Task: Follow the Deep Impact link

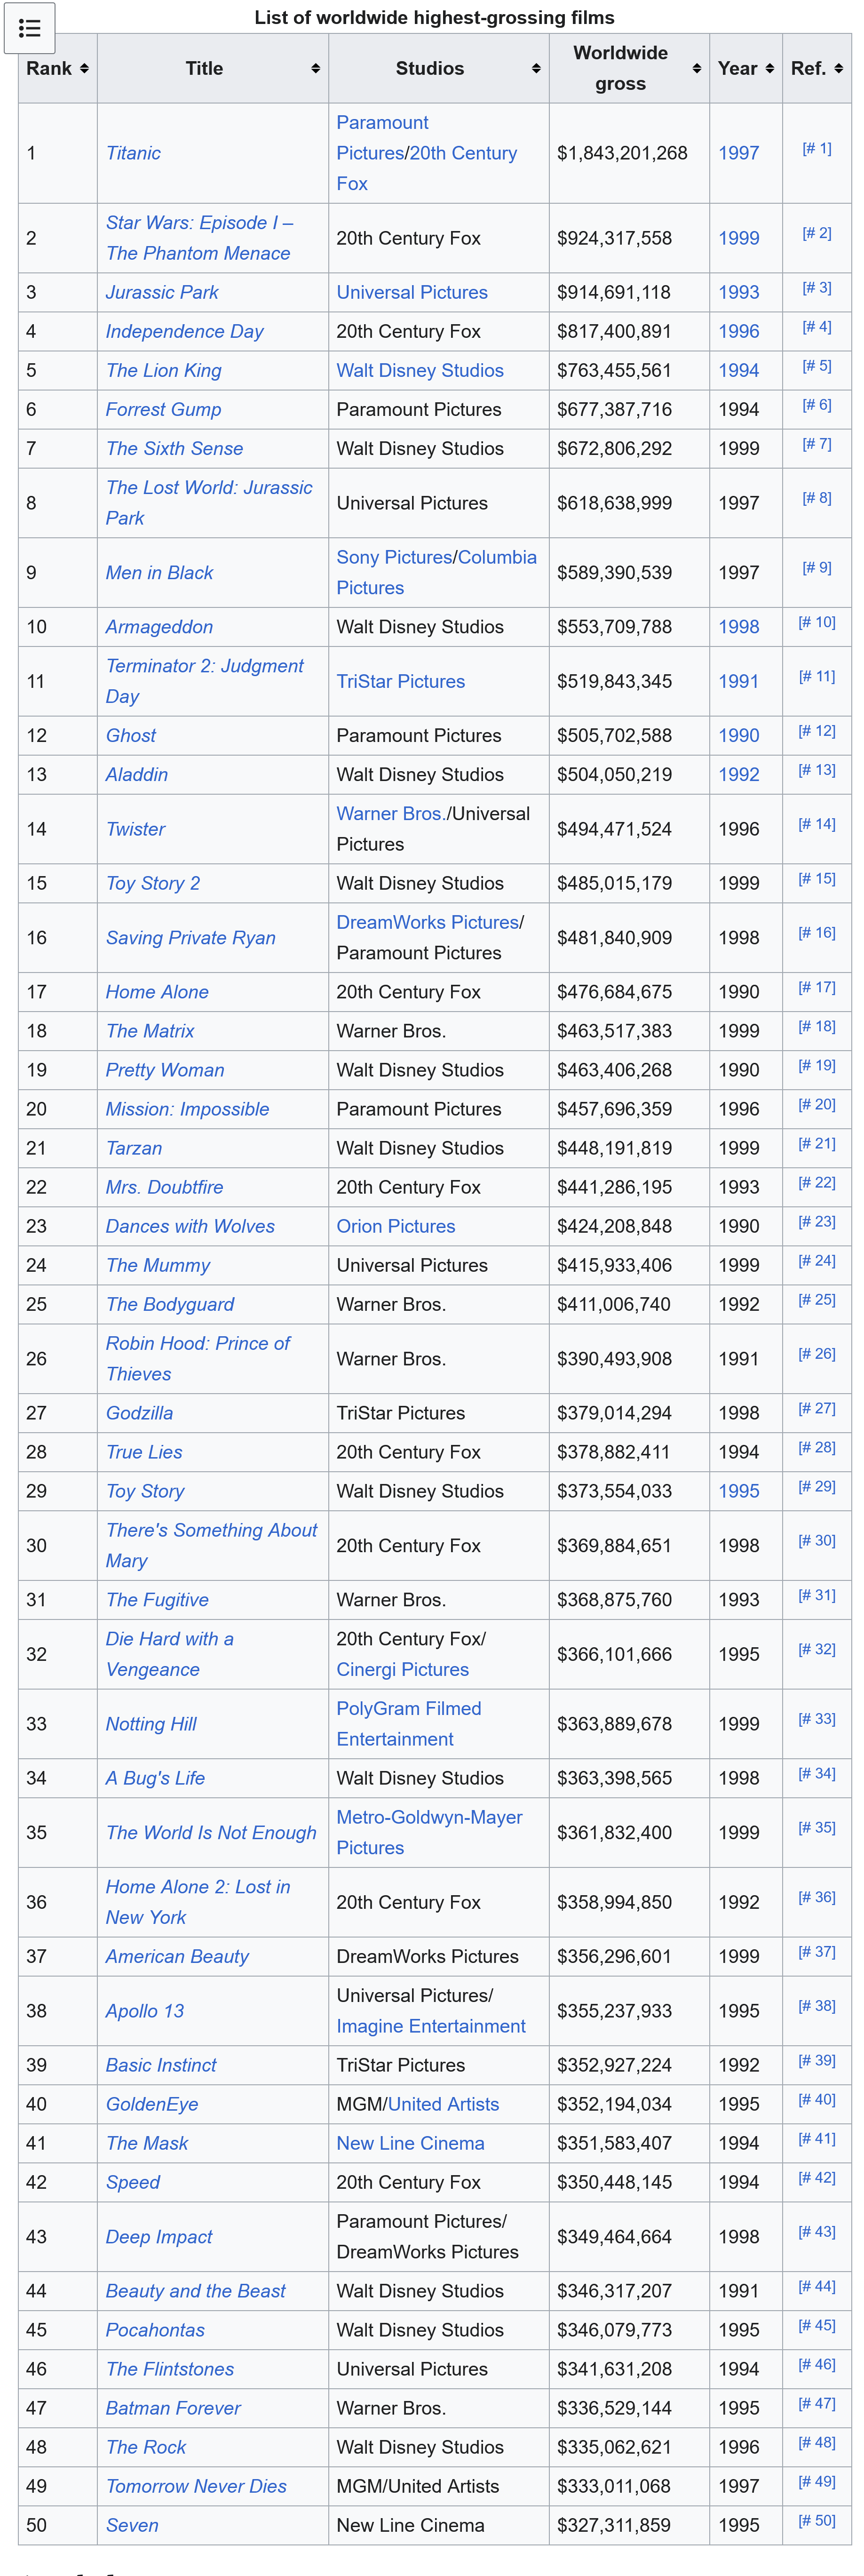Action: point(159,2236)
